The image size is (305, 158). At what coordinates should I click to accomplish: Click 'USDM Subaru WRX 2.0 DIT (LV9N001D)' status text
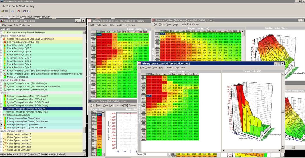pos(20,155)
